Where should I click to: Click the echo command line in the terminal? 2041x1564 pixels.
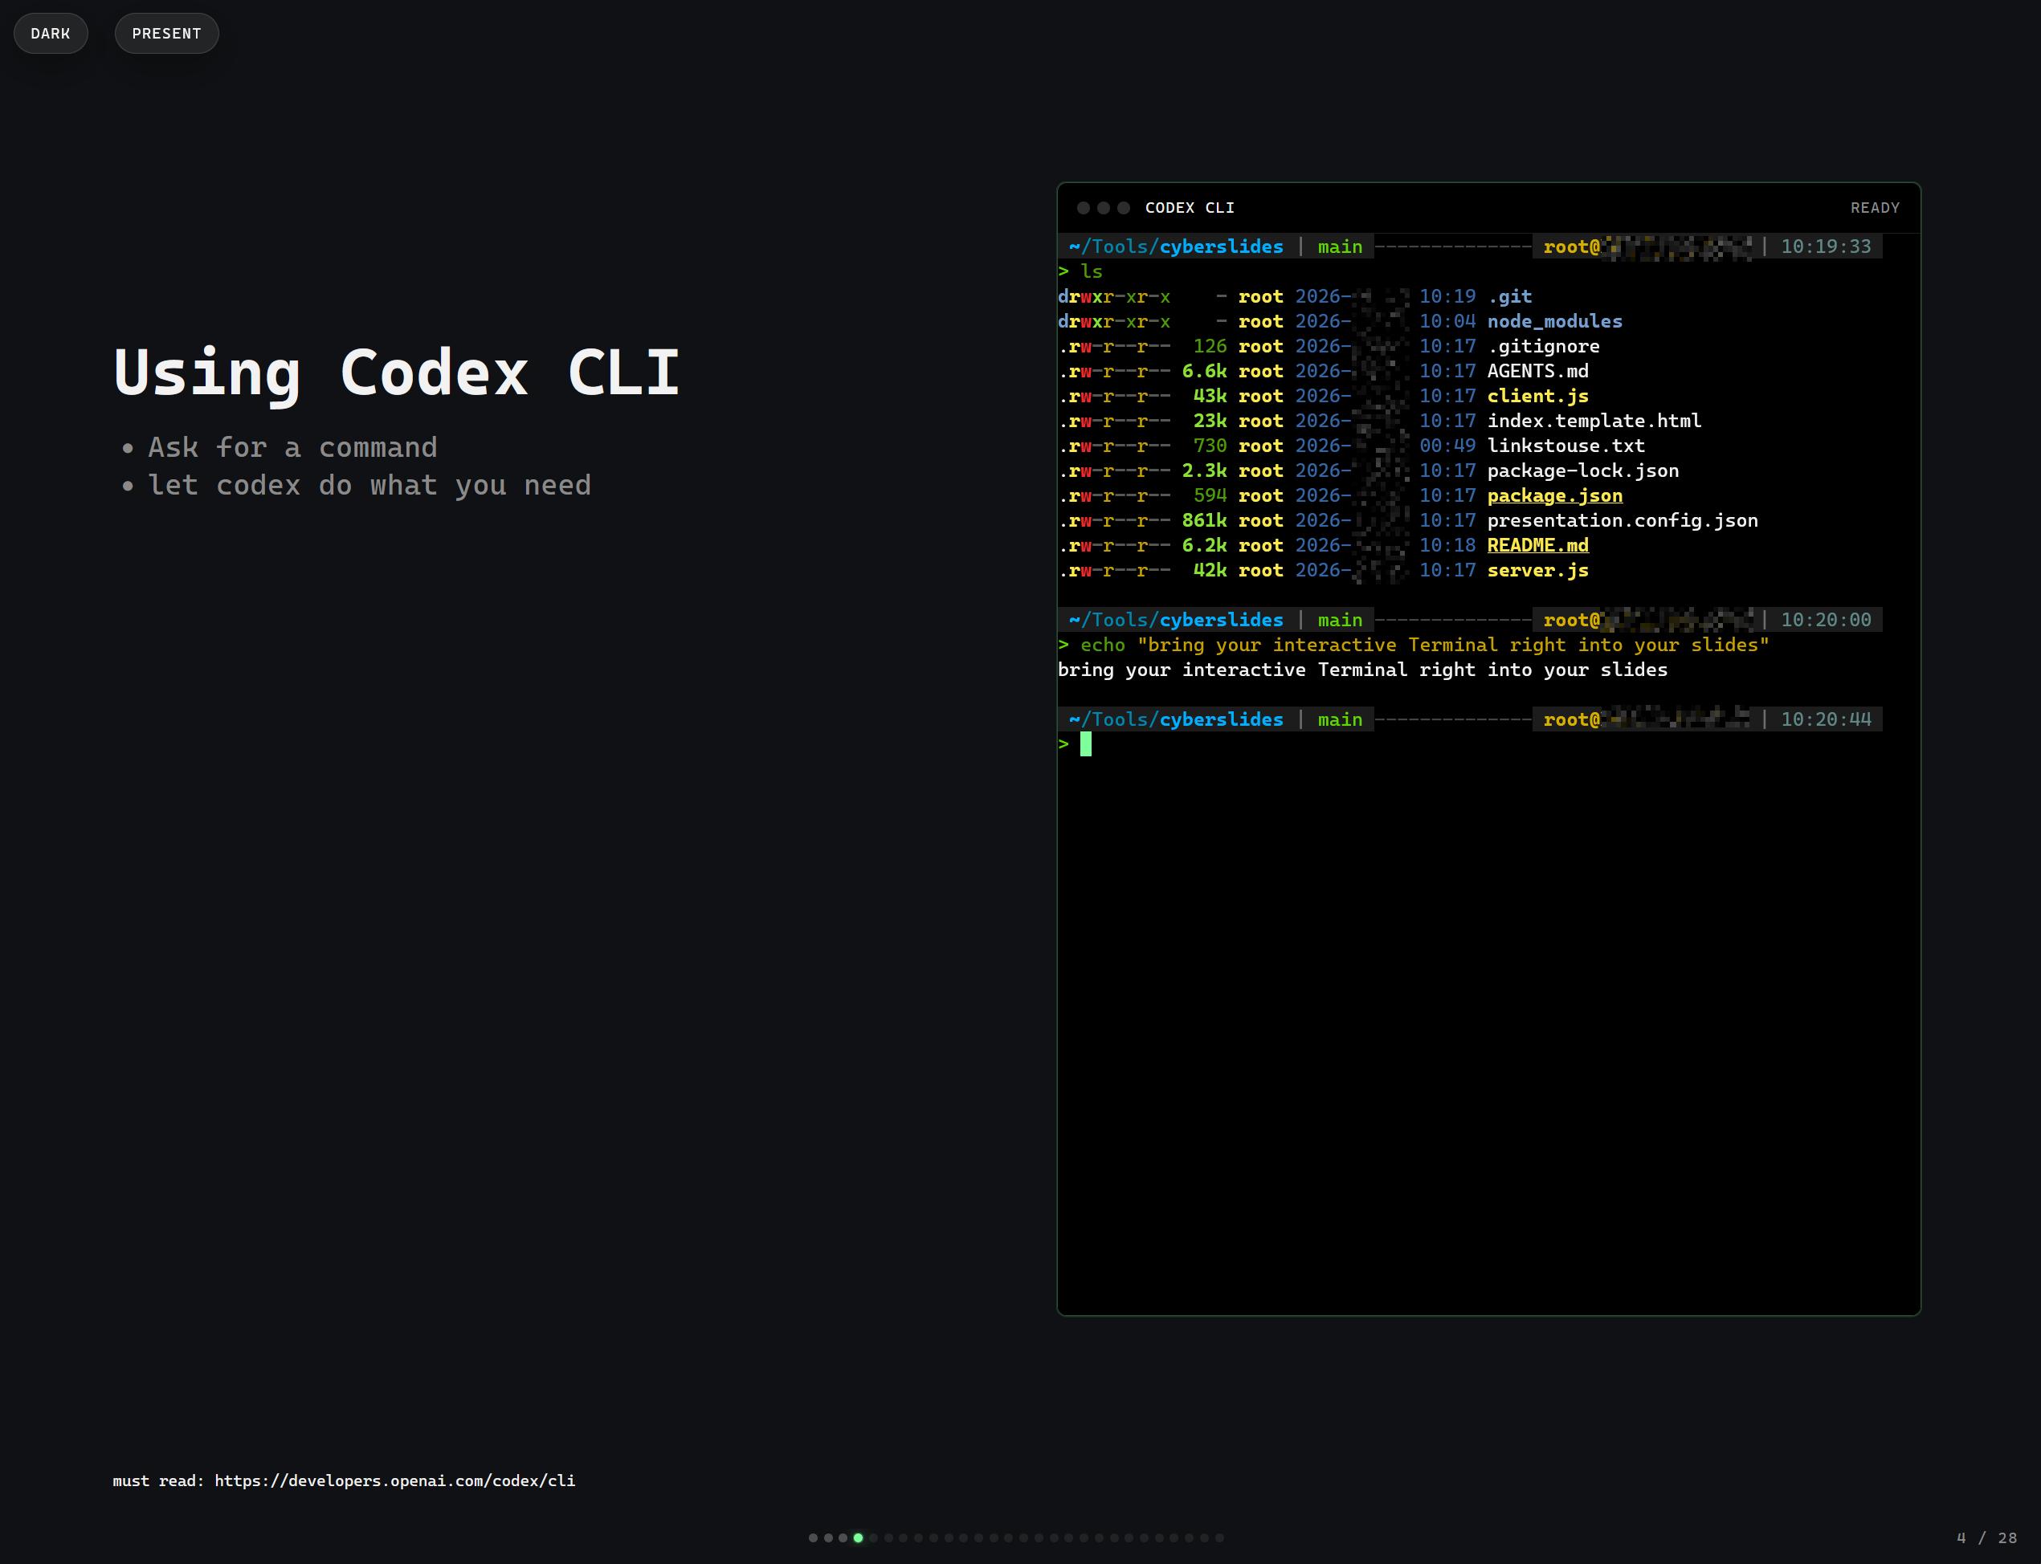1425,646
